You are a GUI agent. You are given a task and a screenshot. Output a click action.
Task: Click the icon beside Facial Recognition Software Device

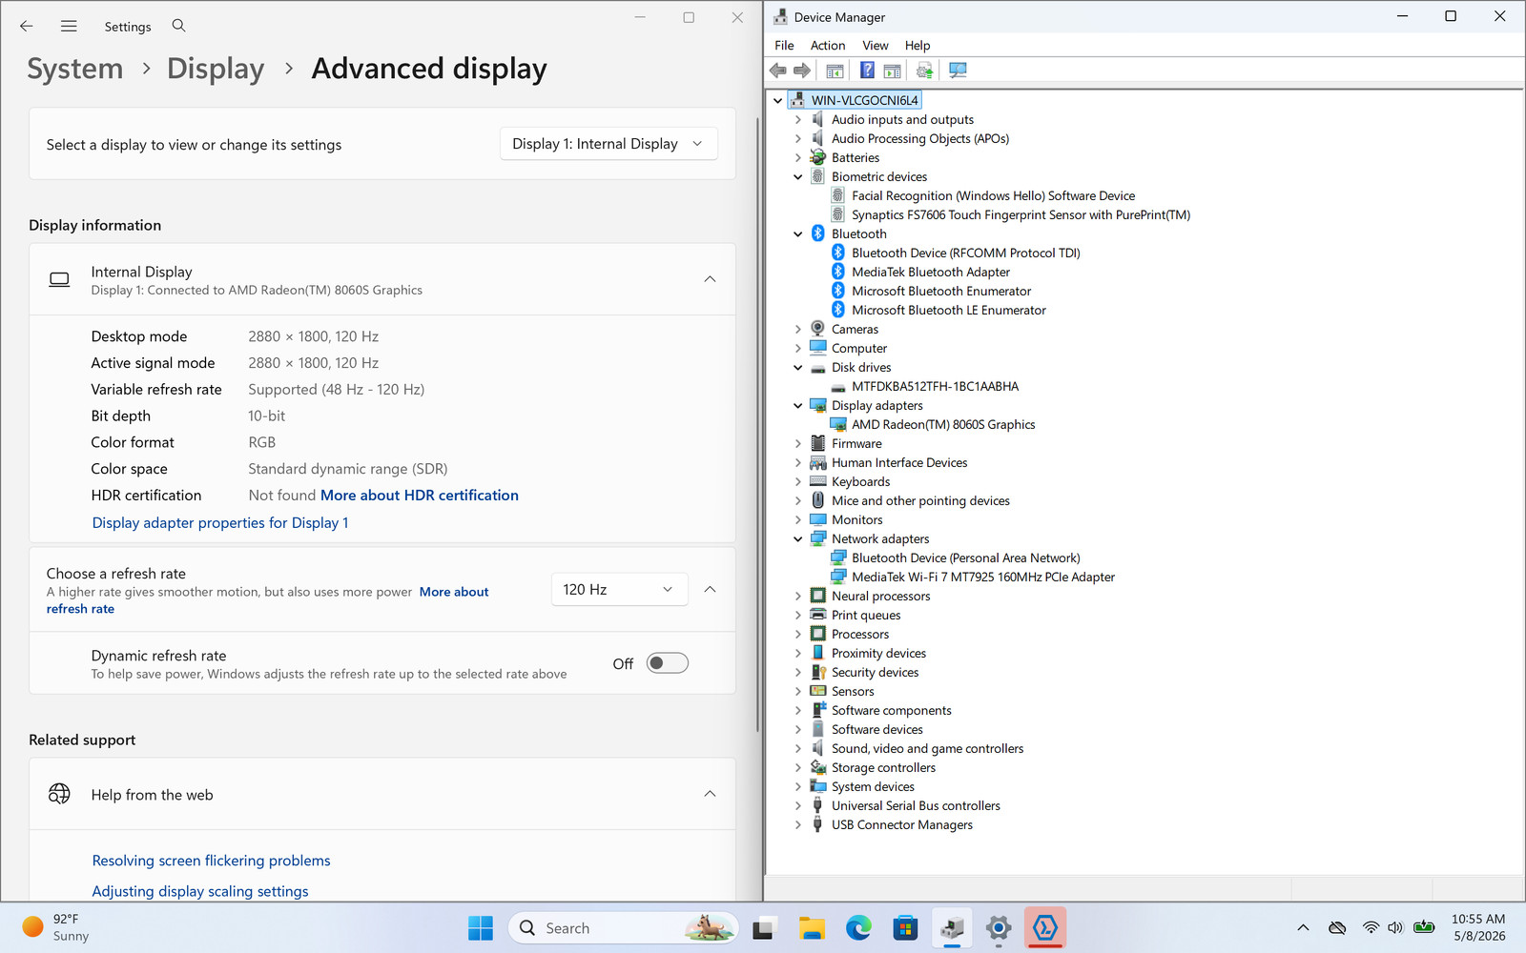tap(838, 195)
